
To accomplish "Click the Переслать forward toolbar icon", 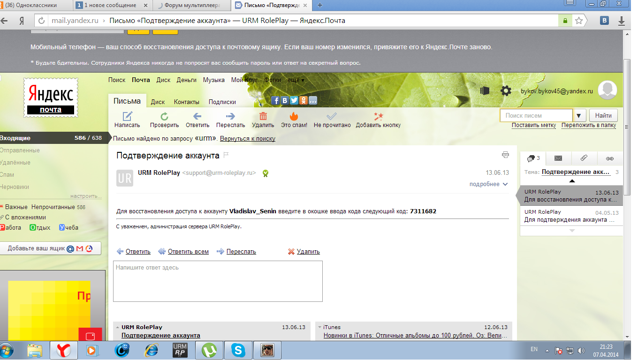I will coord(230,116).
